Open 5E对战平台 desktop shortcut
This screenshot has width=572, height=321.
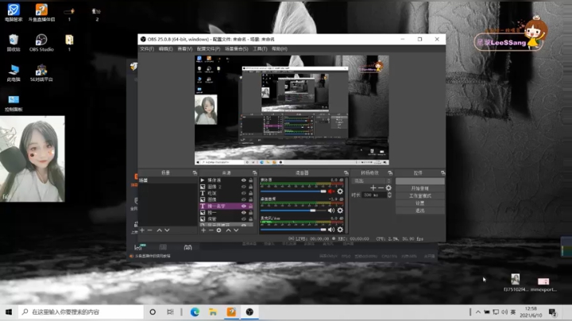click(x=41, y=72)
